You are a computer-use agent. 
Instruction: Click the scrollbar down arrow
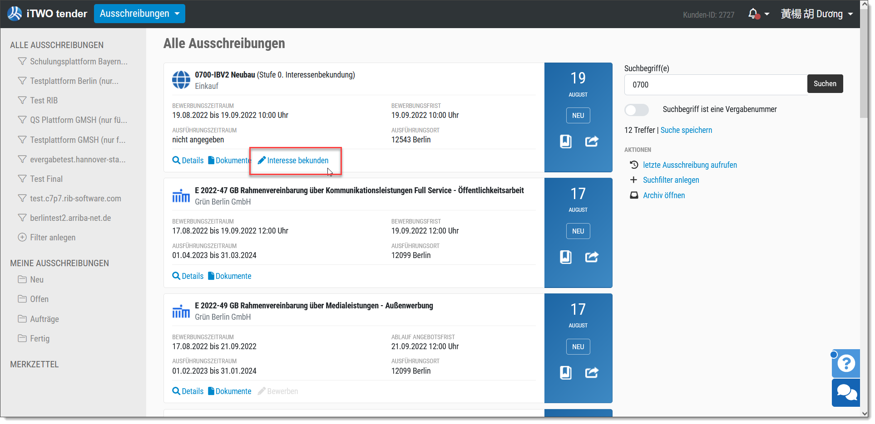(864, 414)
